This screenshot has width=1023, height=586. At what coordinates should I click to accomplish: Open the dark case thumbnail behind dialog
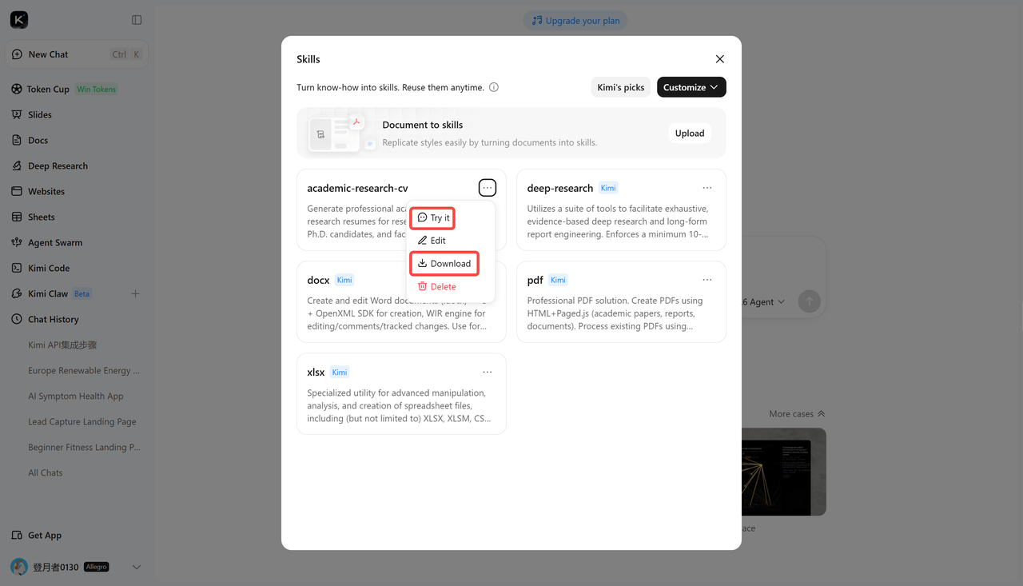784,472
